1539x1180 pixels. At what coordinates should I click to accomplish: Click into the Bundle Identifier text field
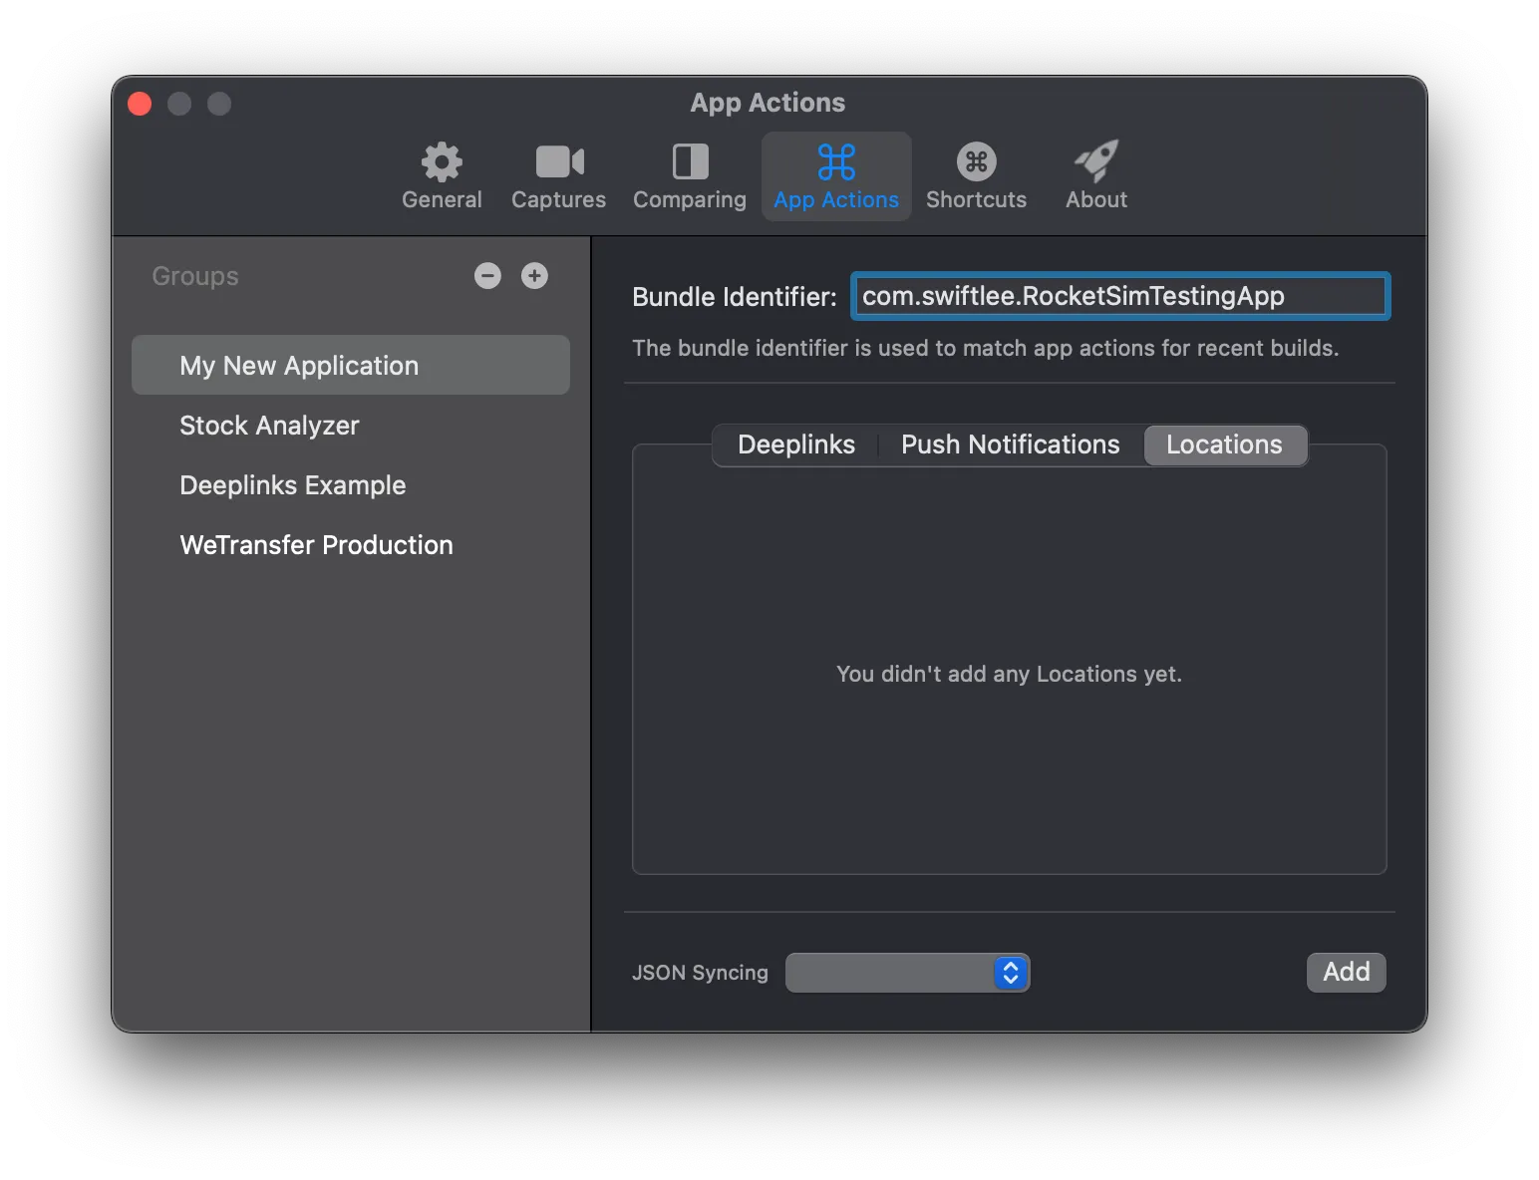[x=1119, y=296]
